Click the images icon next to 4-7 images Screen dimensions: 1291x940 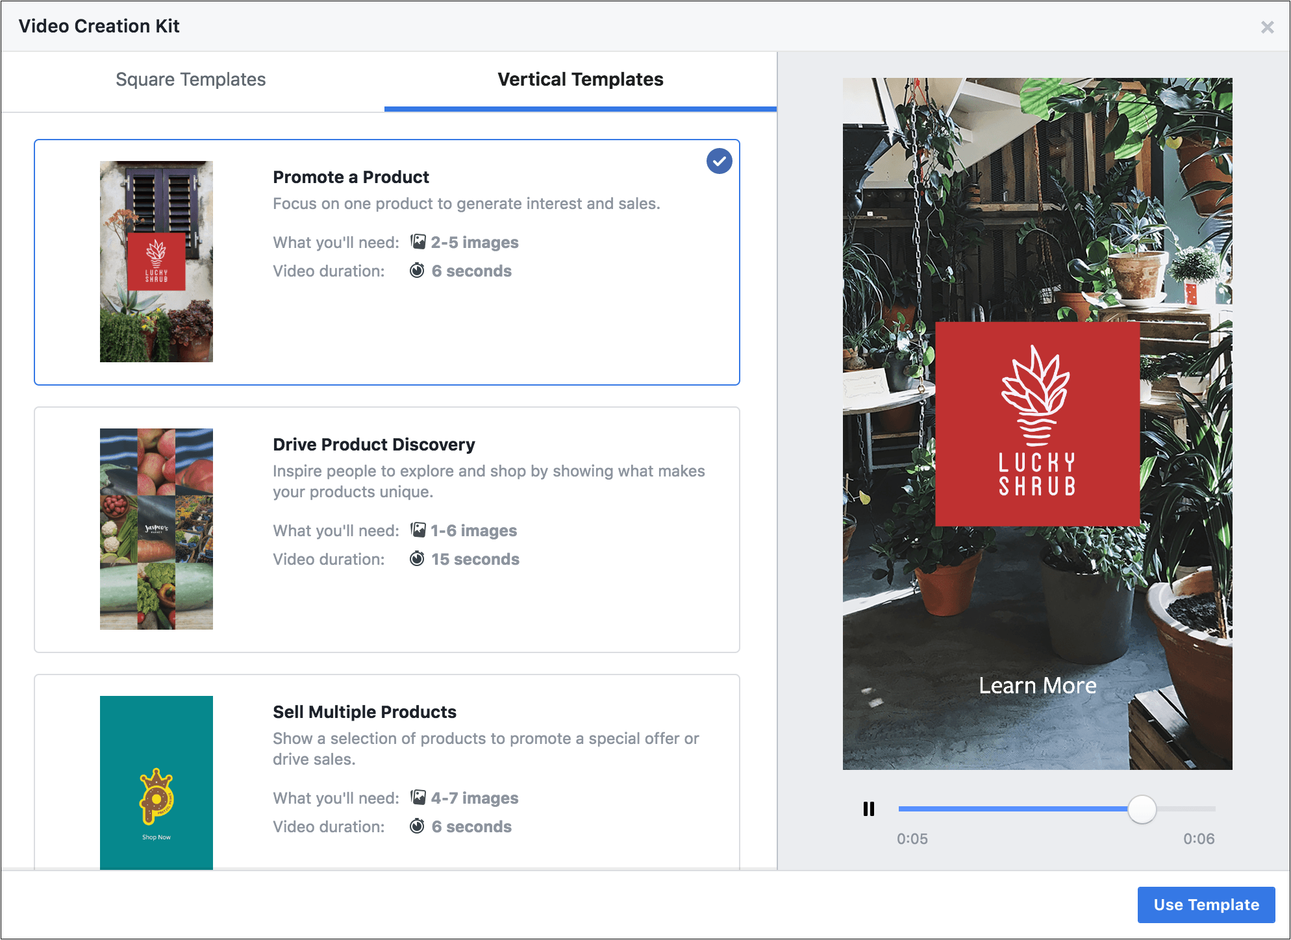pos(418,798)
